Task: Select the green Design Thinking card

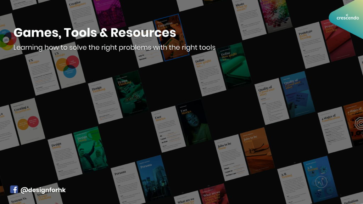Action: (131, 93)
